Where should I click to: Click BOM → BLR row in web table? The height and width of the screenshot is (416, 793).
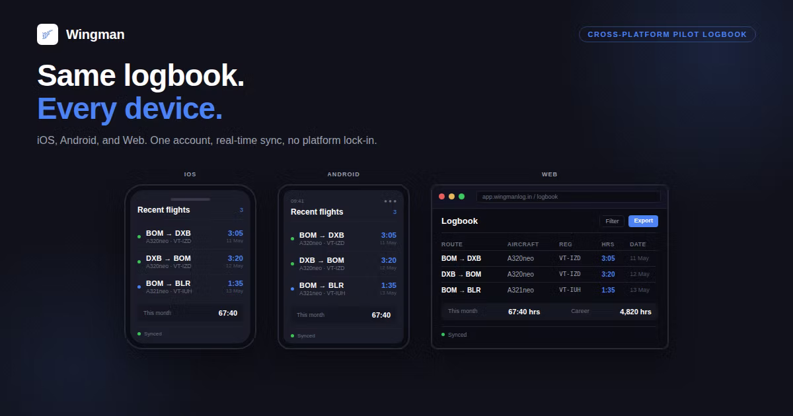point(549,290)
